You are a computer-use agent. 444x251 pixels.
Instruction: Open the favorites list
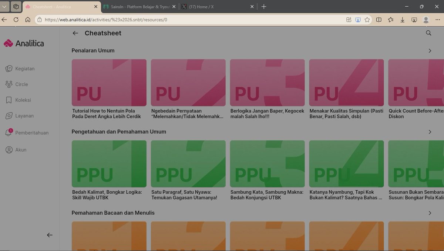(x=391, y=20)
